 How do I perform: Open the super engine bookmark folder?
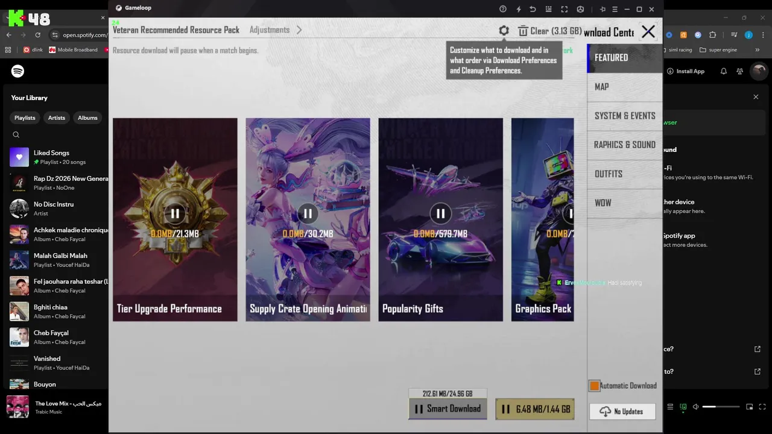[719, 50]
